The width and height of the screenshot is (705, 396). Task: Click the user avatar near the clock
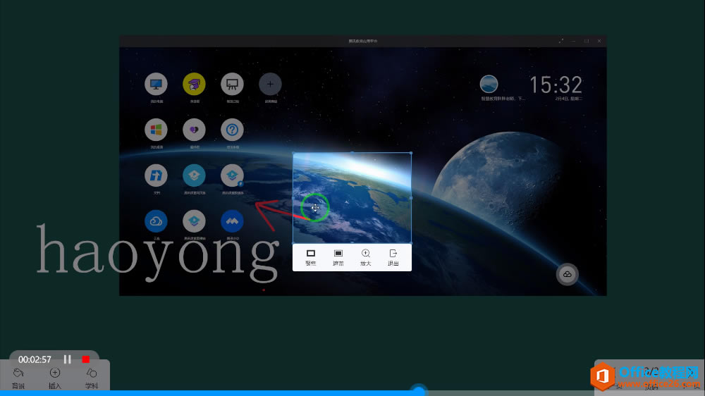[489, 84]
